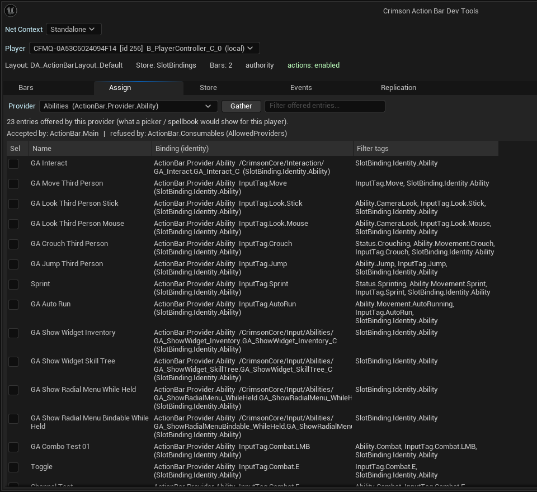Click the InputTag.Combat.LMB binding cell
Image resolution: width=537 pixels, height=492 pixels.
pos(232,451)
